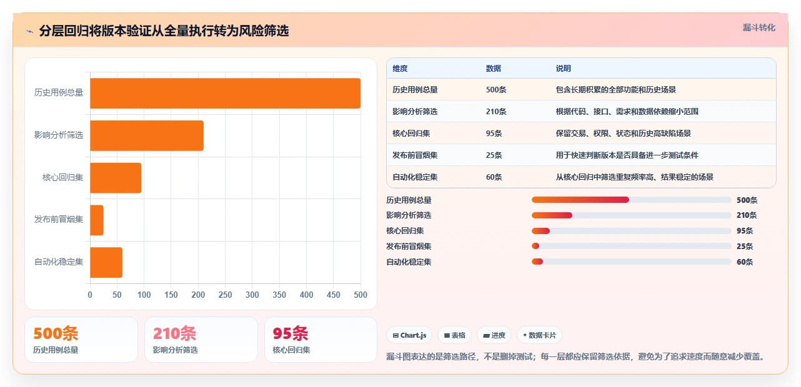Open the 95条 核心回归集 stat card
The image size is (801, 387).
(321, 340)
